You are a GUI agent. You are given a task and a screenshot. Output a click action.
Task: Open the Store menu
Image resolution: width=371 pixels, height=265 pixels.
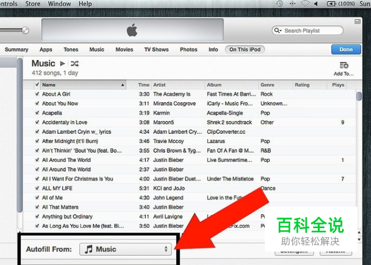33,4
